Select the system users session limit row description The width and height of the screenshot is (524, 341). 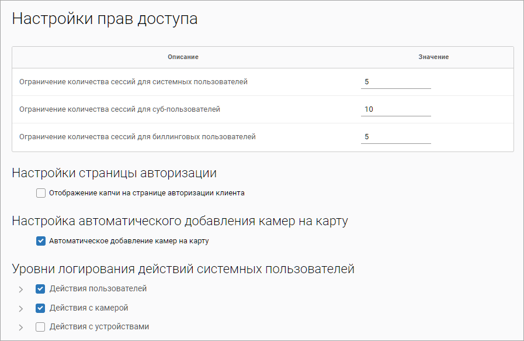tap(133, 82)
